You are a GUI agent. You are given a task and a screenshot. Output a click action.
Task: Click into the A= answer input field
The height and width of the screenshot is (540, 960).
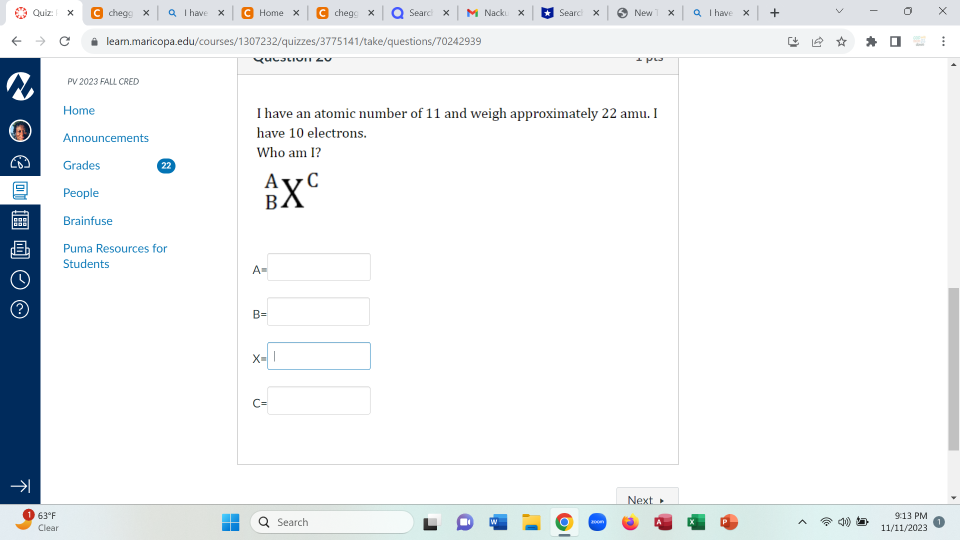(x=318, y=266)
